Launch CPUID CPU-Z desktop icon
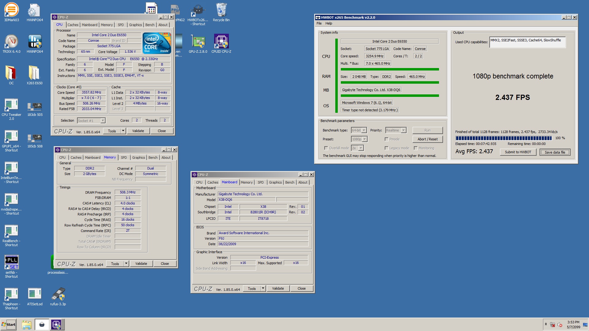The width and height of the screenshot is (589, 331). click(221, 44)
